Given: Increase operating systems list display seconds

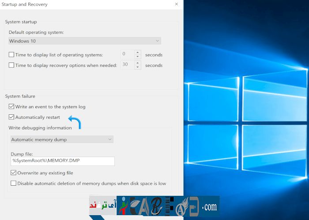Looking at the screenshot, I should pyautogui.click(x=138, y=52).
